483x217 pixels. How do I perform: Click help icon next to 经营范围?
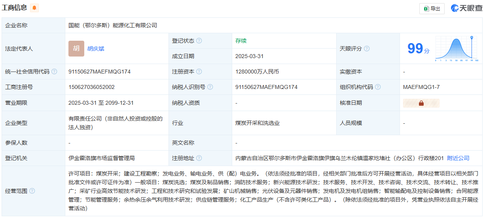[32, 191]
